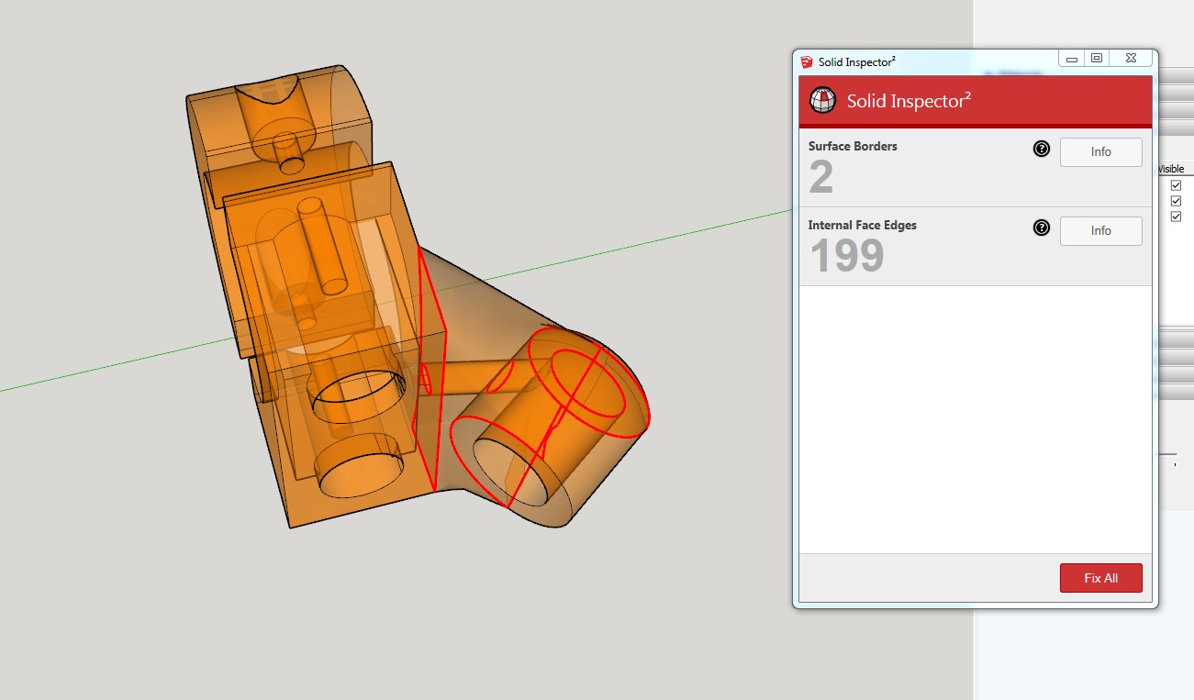
Task: Click the Visible column header
Action: tap(1171, 169)
